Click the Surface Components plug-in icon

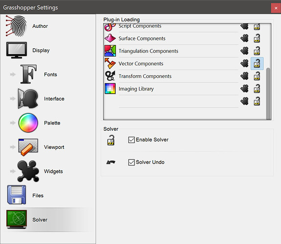tap(110, 38)
